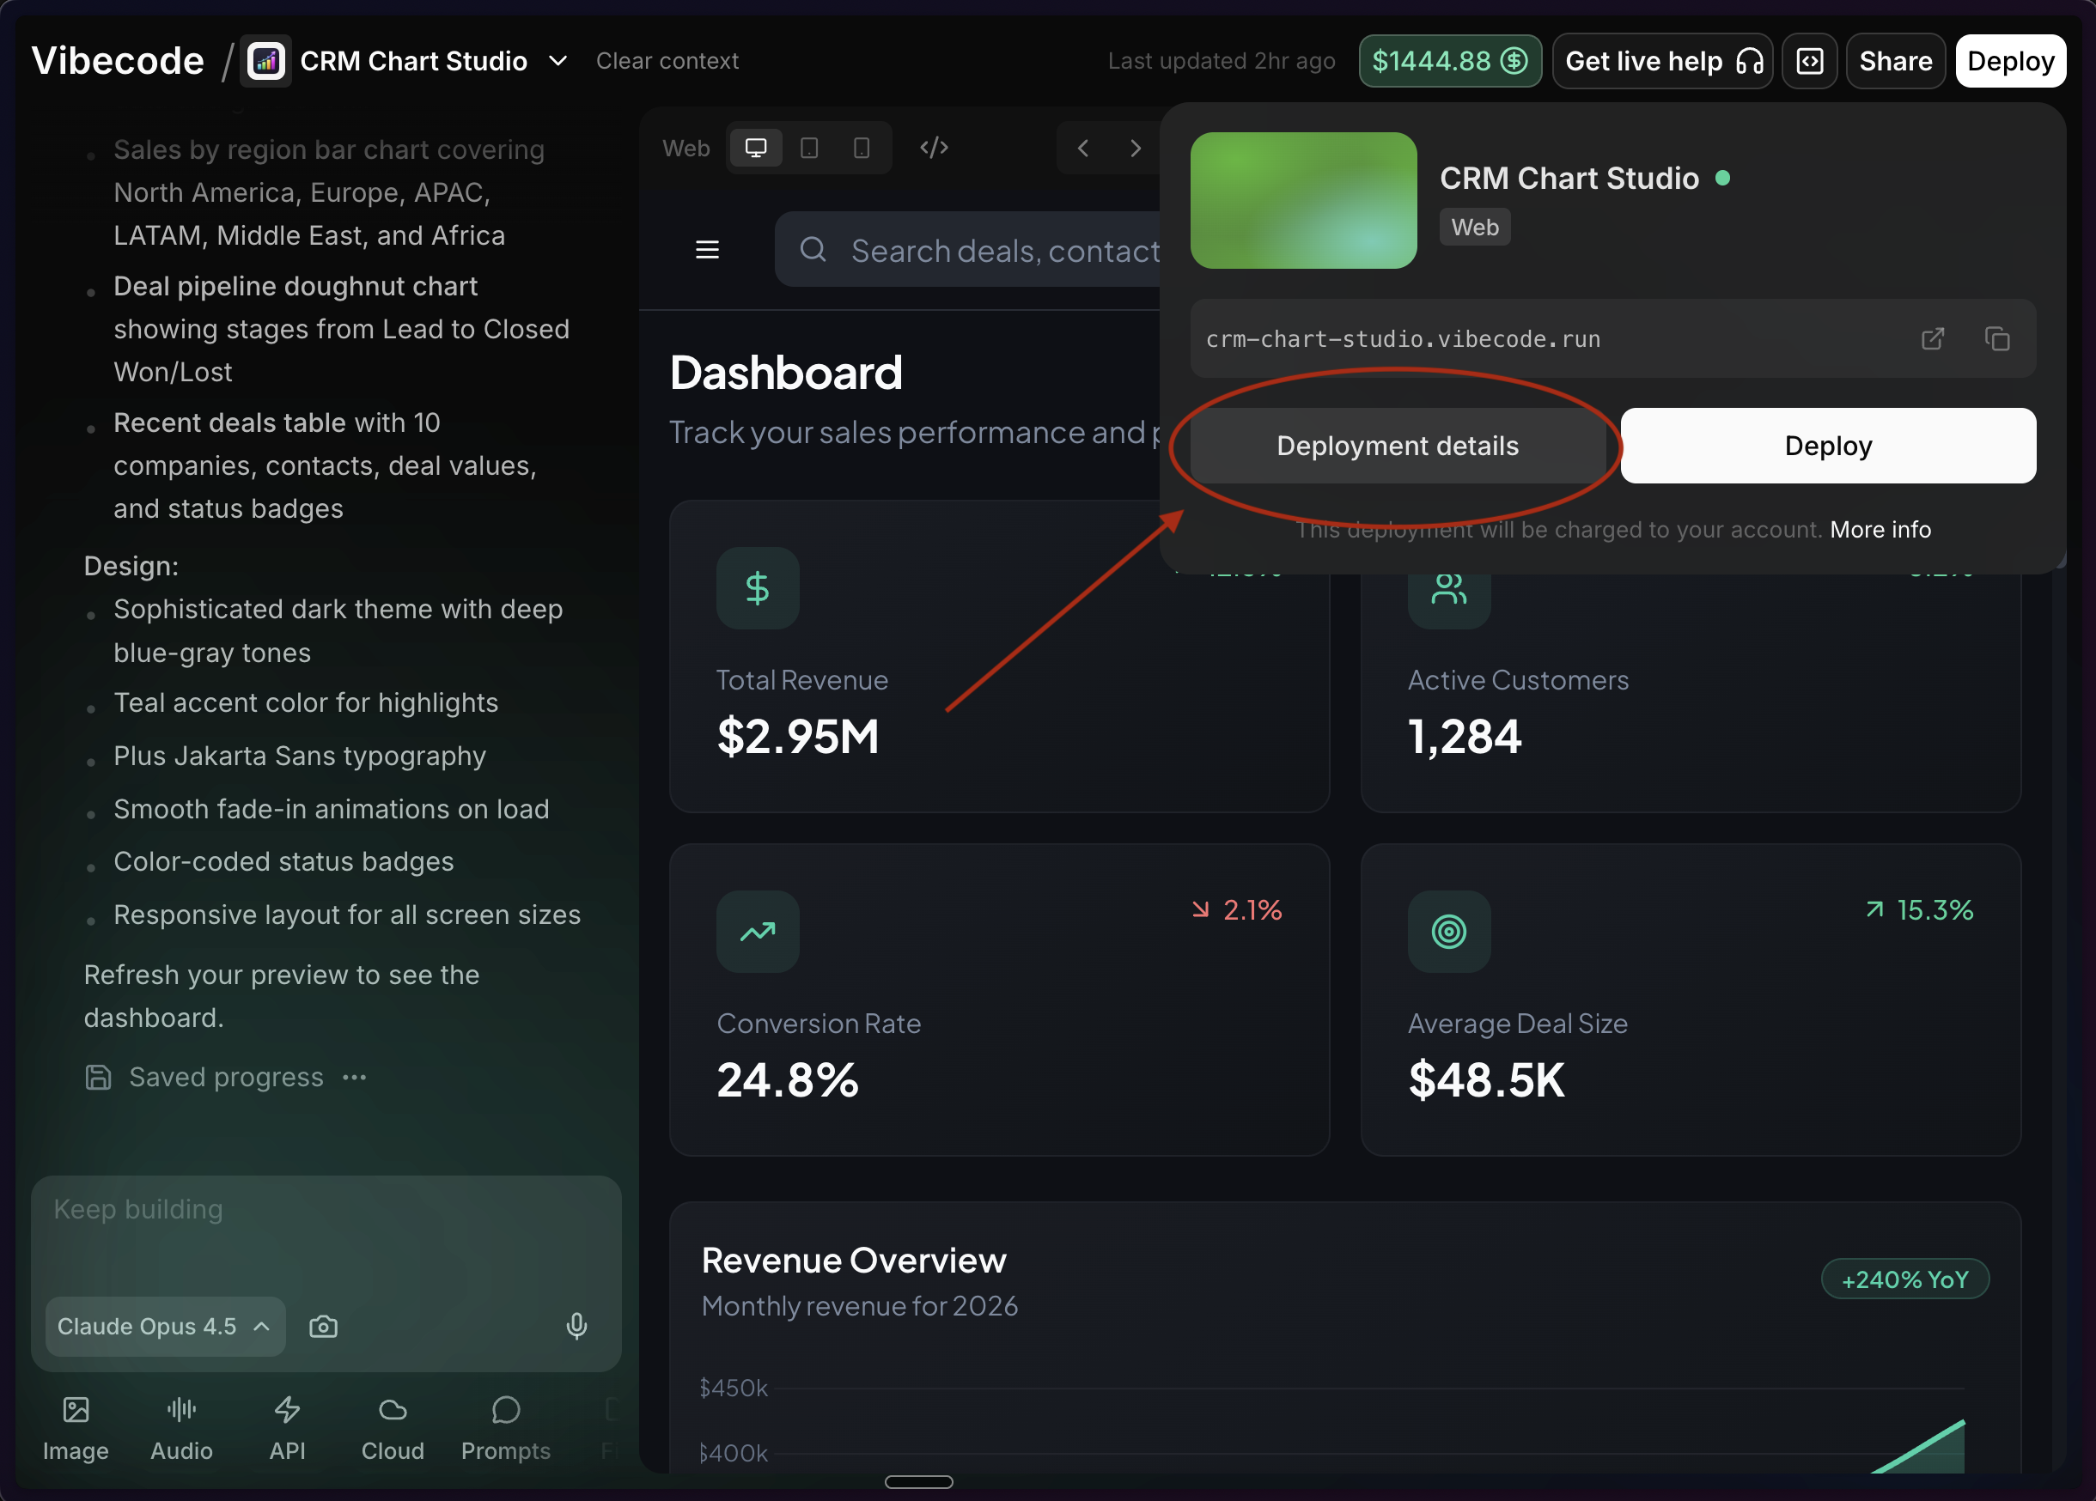Open deployed site in a new tab
2096x1501 pixels.
pos(1933,339)
